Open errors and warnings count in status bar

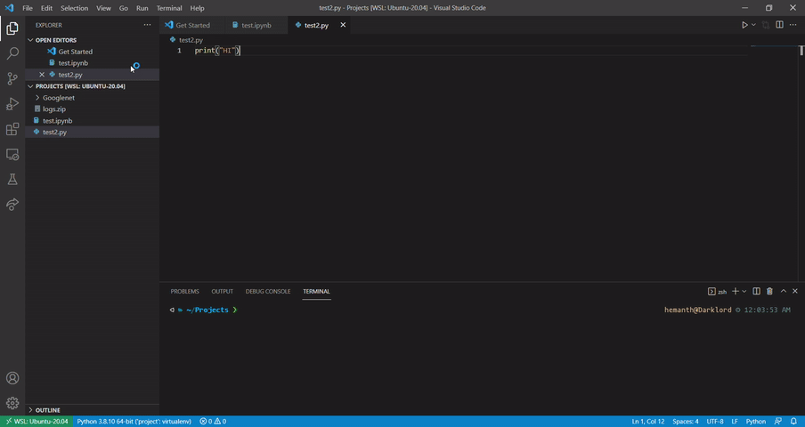click(213, 422)
